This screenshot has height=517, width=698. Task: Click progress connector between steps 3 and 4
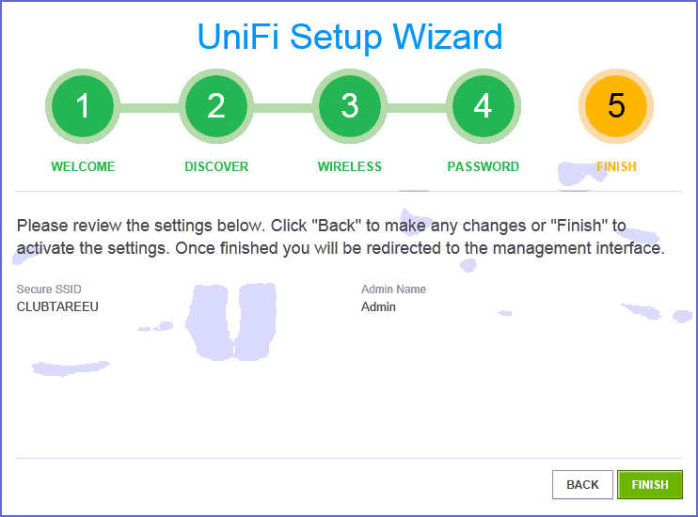pos(416,107)
